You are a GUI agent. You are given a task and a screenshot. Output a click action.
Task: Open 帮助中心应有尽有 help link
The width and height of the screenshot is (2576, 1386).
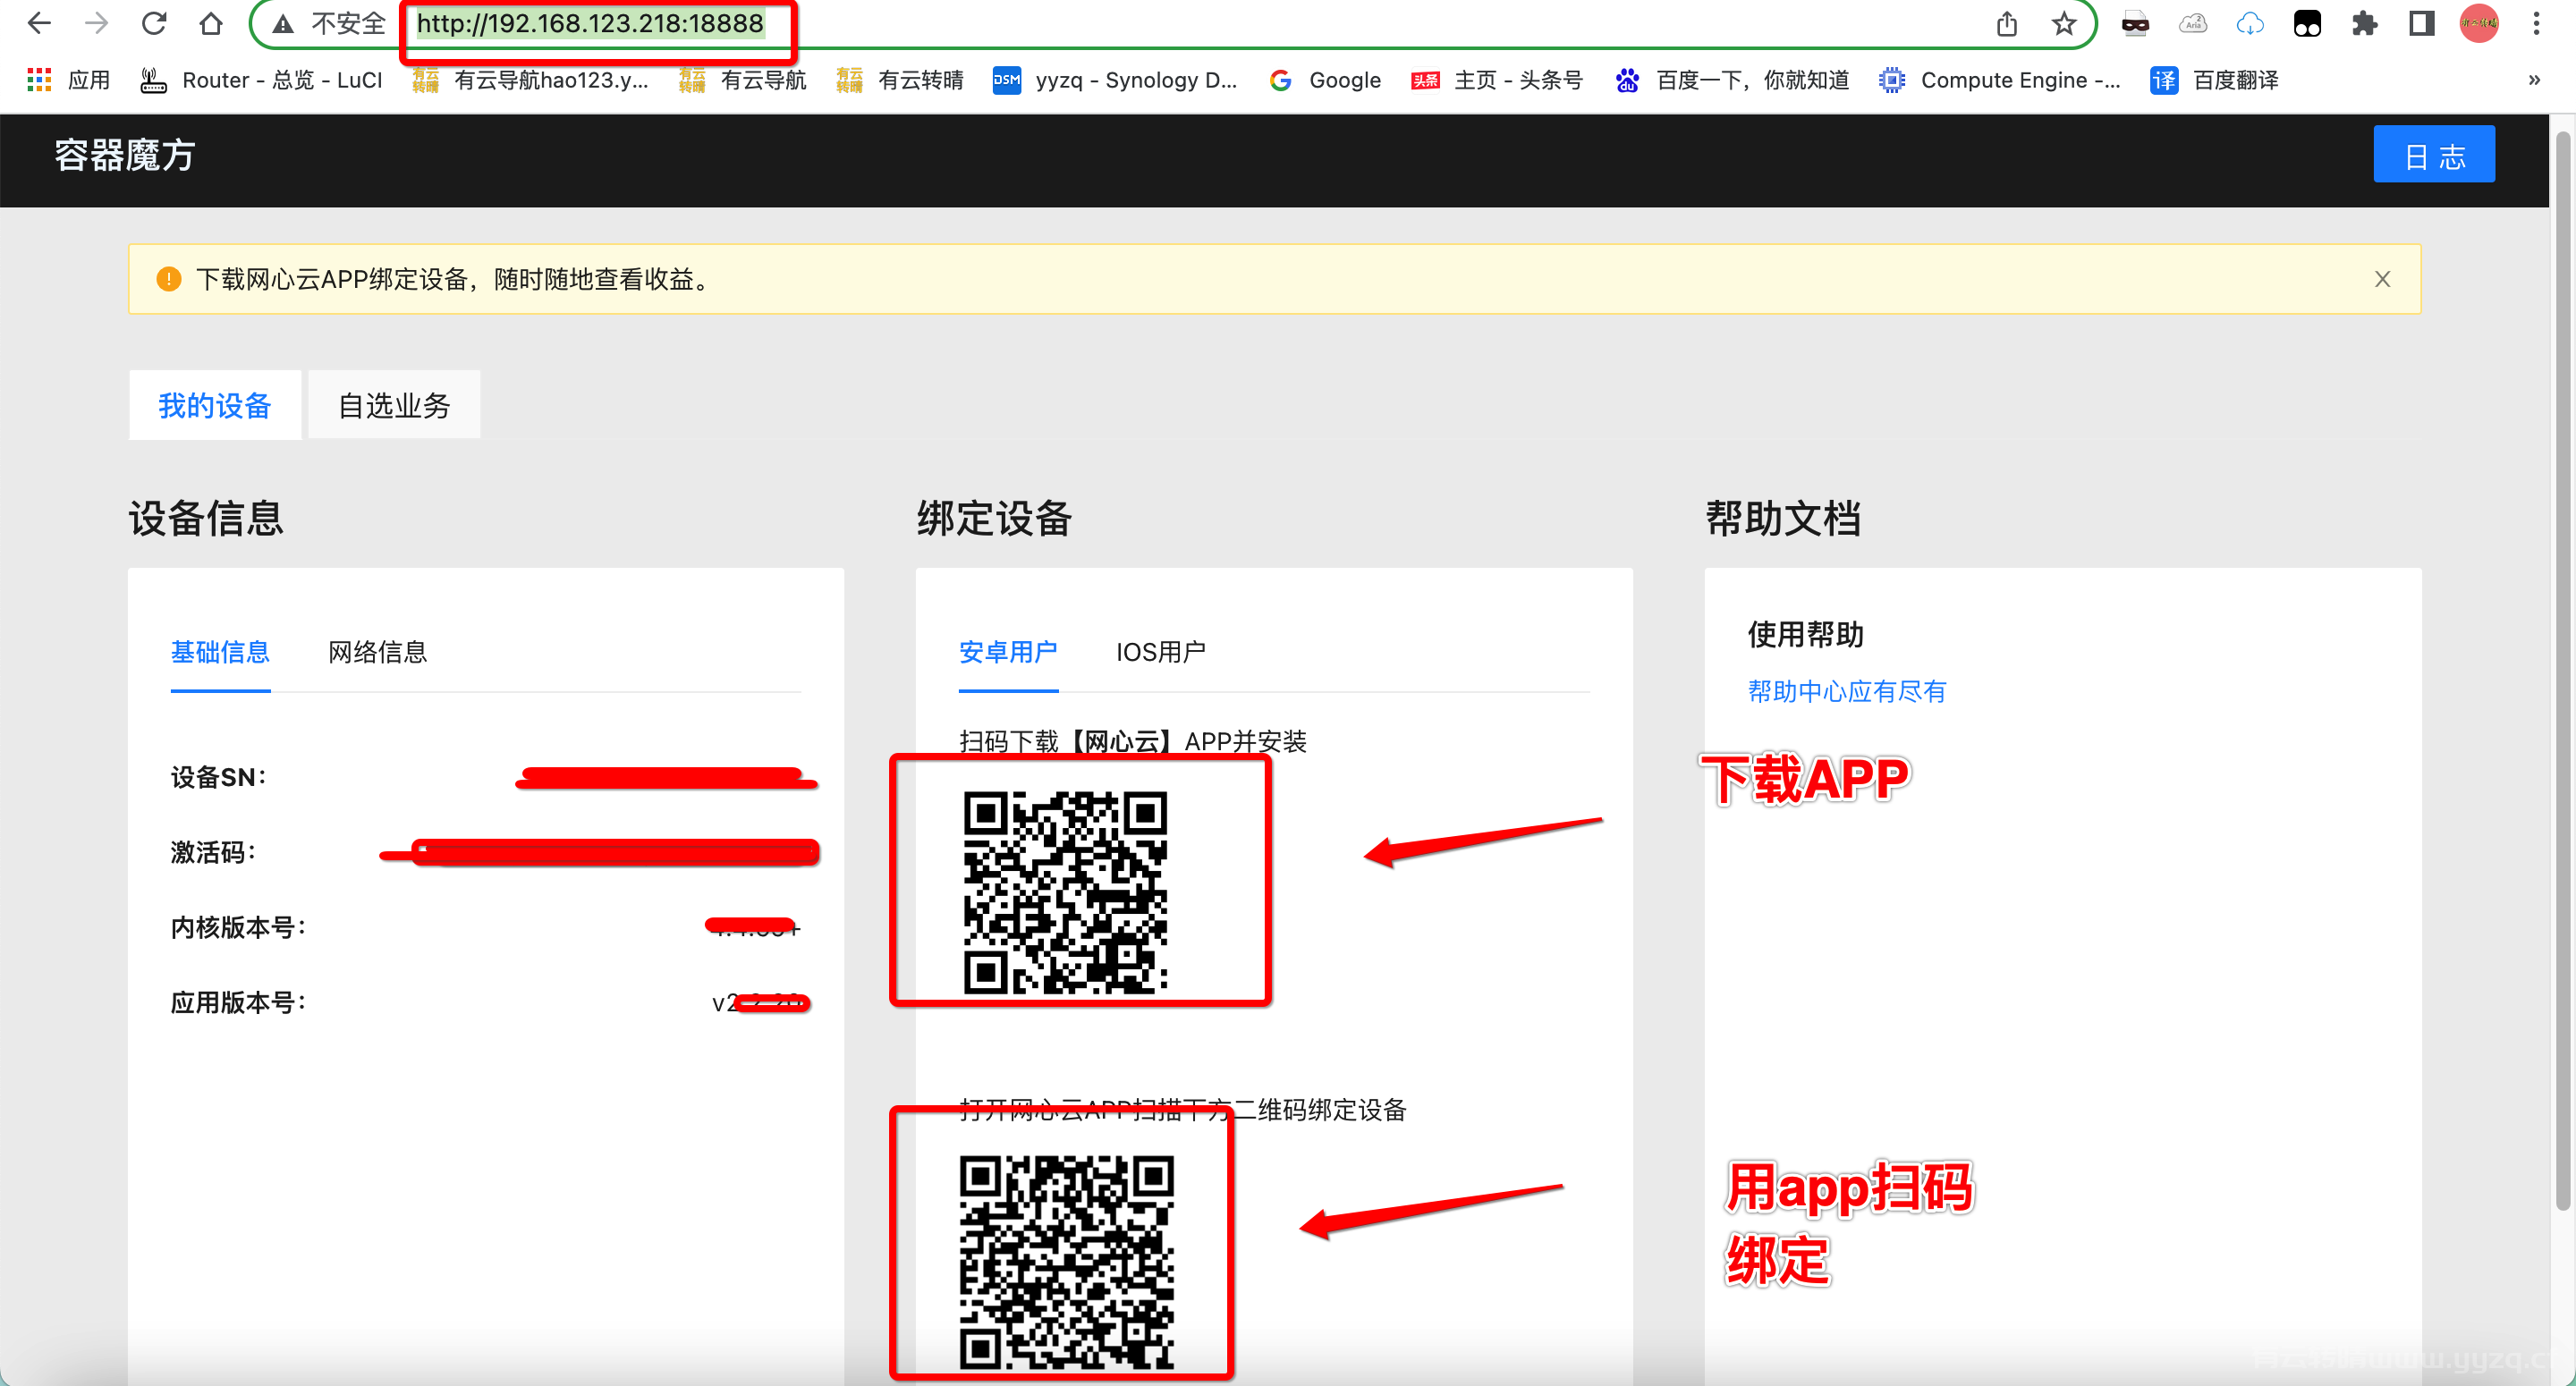point(1847,691)
